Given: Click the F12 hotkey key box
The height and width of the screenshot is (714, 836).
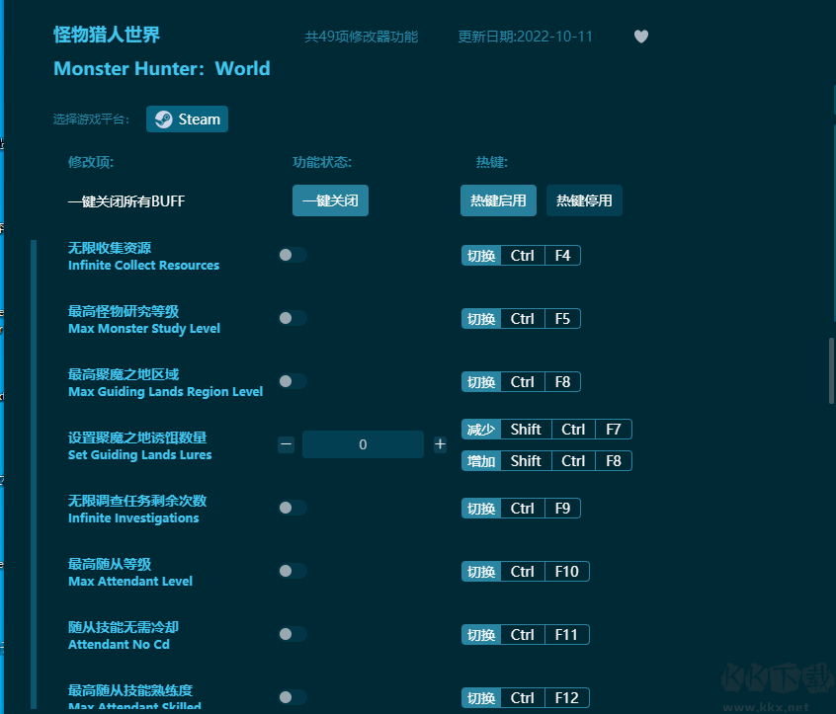Looking at the screenshot, I should 567,697.
